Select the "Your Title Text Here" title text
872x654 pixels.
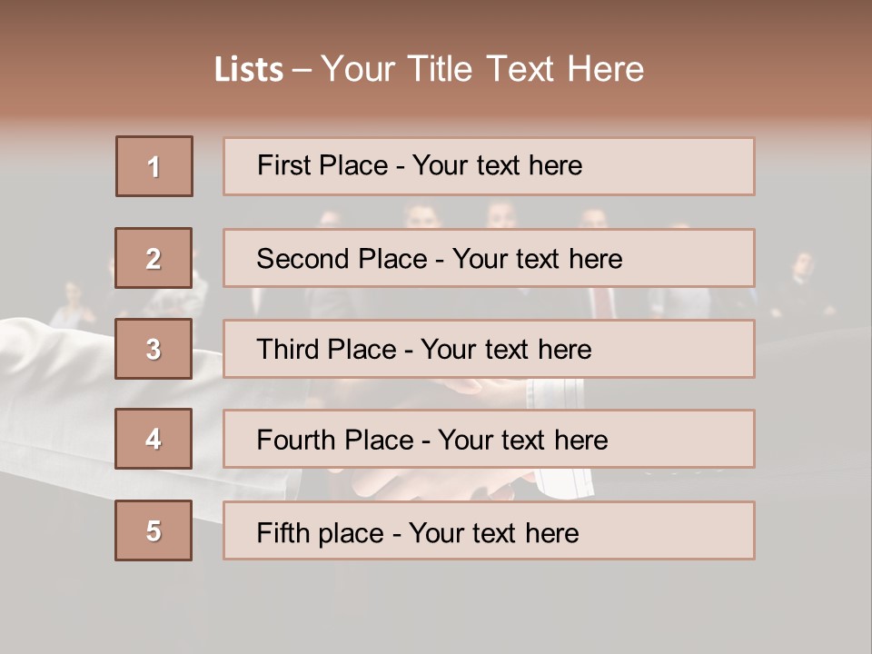point(482,69)
